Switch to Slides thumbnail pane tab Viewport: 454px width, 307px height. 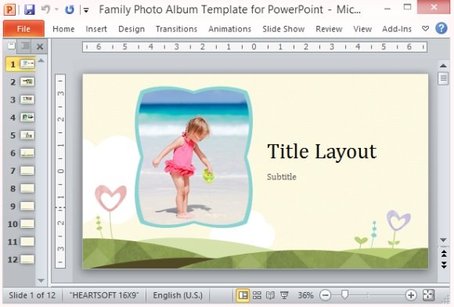(x=11, y=45)
